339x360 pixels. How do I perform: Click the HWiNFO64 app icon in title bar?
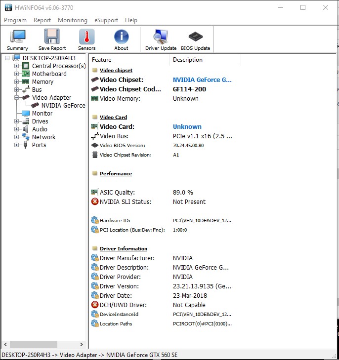8,7
